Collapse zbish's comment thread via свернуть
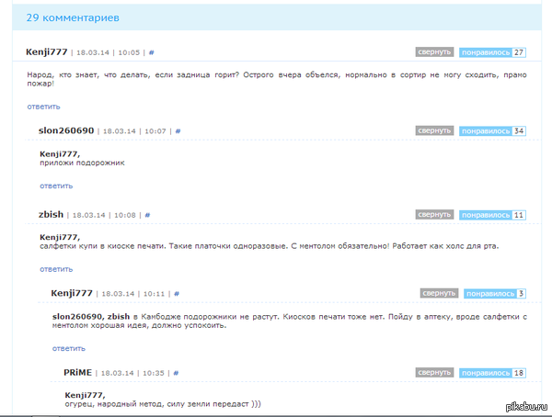This screenshot has width=552, height=417. point(434,215)
